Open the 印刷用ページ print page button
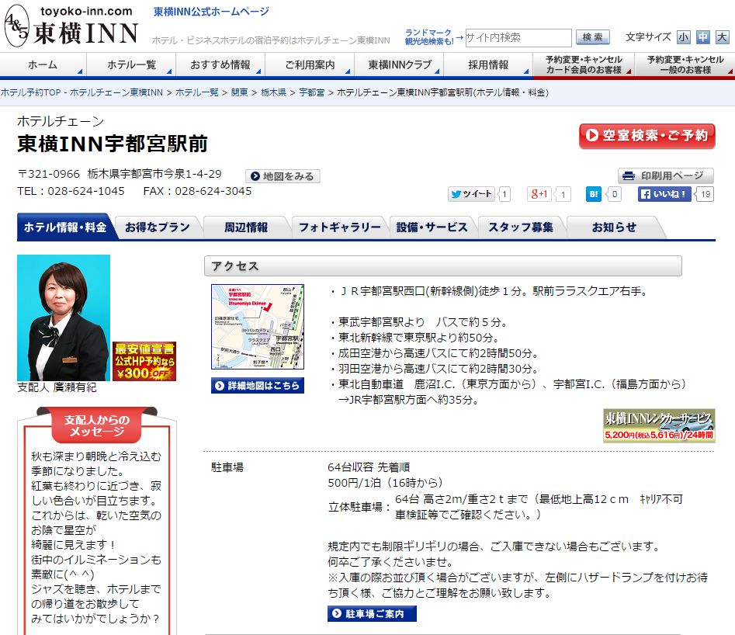The width and height of the screenshot is (735, 635). tap(666, 176)
